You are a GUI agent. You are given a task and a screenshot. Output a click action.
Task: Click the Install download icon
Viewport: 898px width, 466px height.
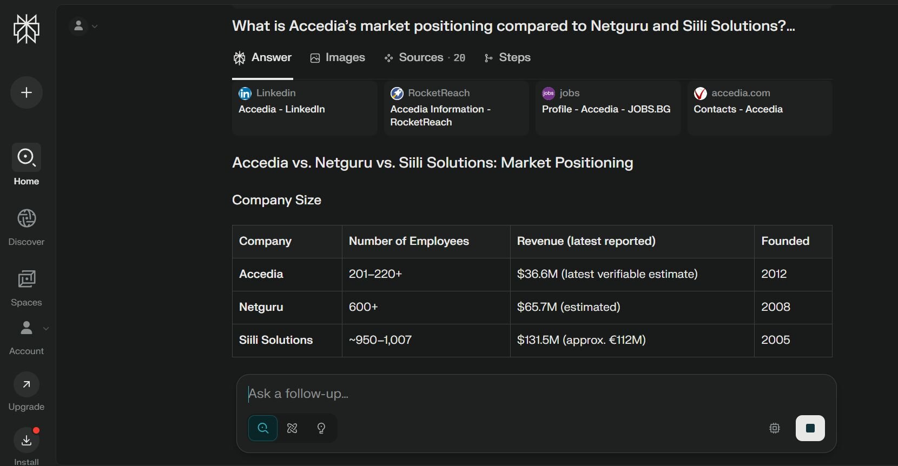(27, 441)
